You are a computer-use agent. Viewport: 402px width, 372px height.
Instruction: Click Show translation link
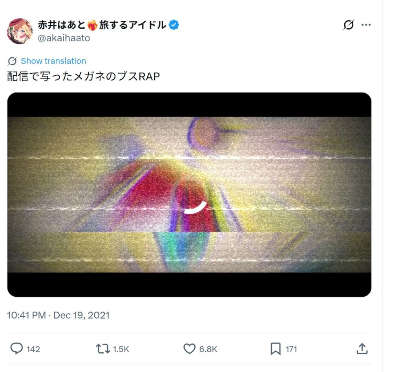click(x=53, y=61)
